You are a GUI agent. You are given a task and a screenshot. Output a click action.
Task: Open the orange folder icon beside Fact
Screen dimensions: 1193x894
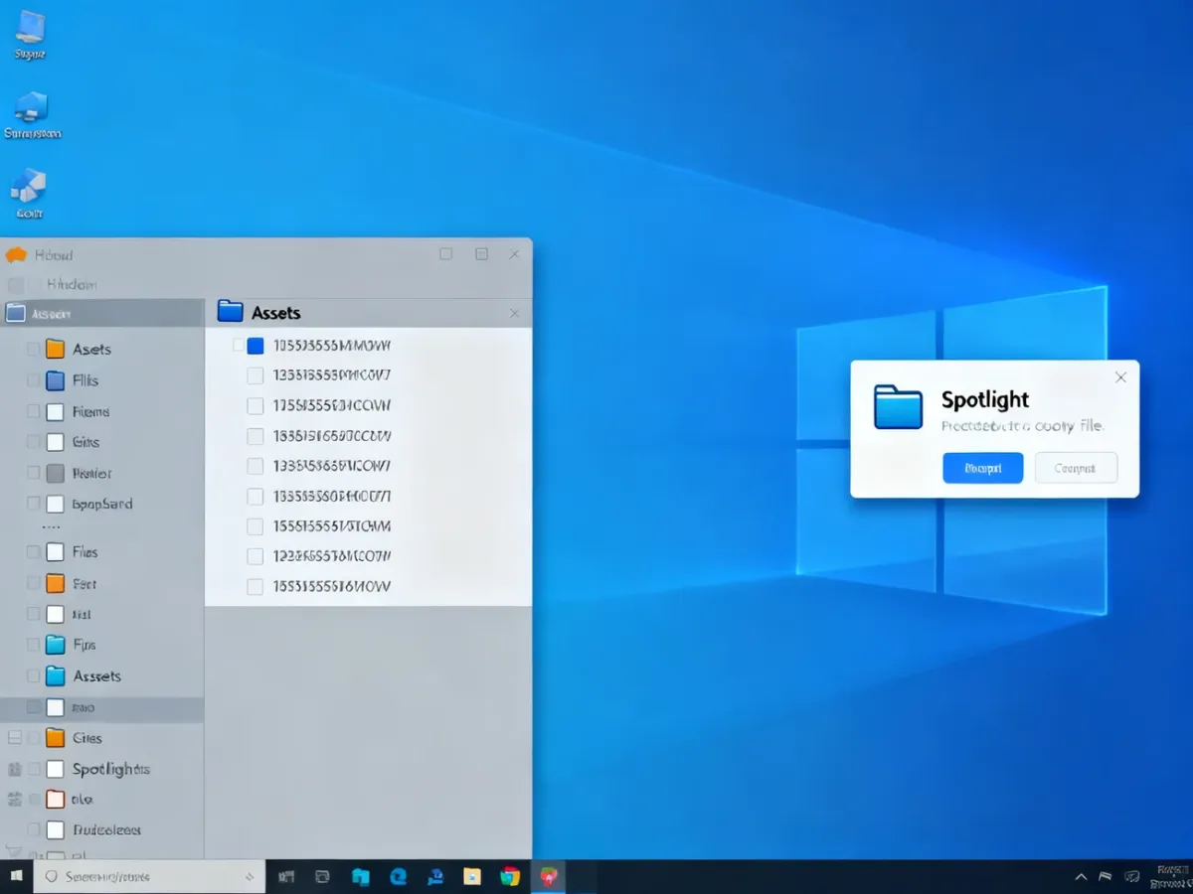click(x=55, y=583)
